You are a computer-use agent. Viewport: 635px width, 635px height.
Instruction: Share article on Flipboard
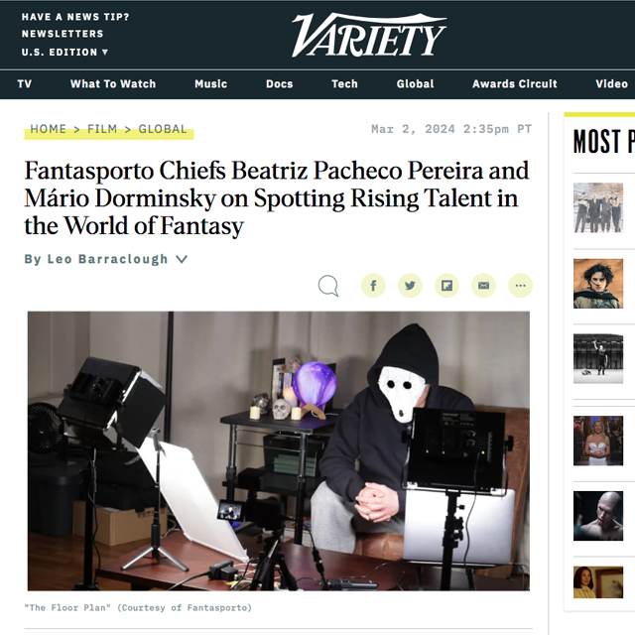[446, 286]
